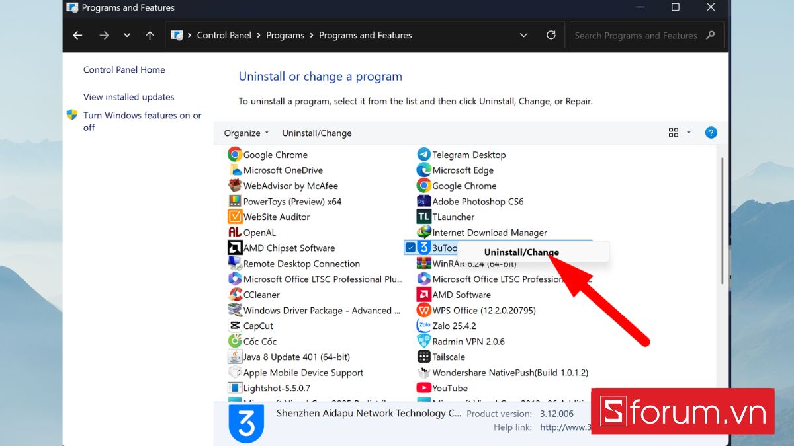
Task: Click the Windows Driver Package icon
Action: 234,310
